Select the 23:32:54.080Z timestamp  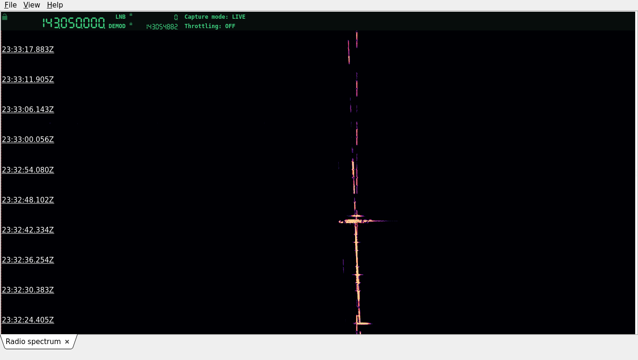click(28, 170)
